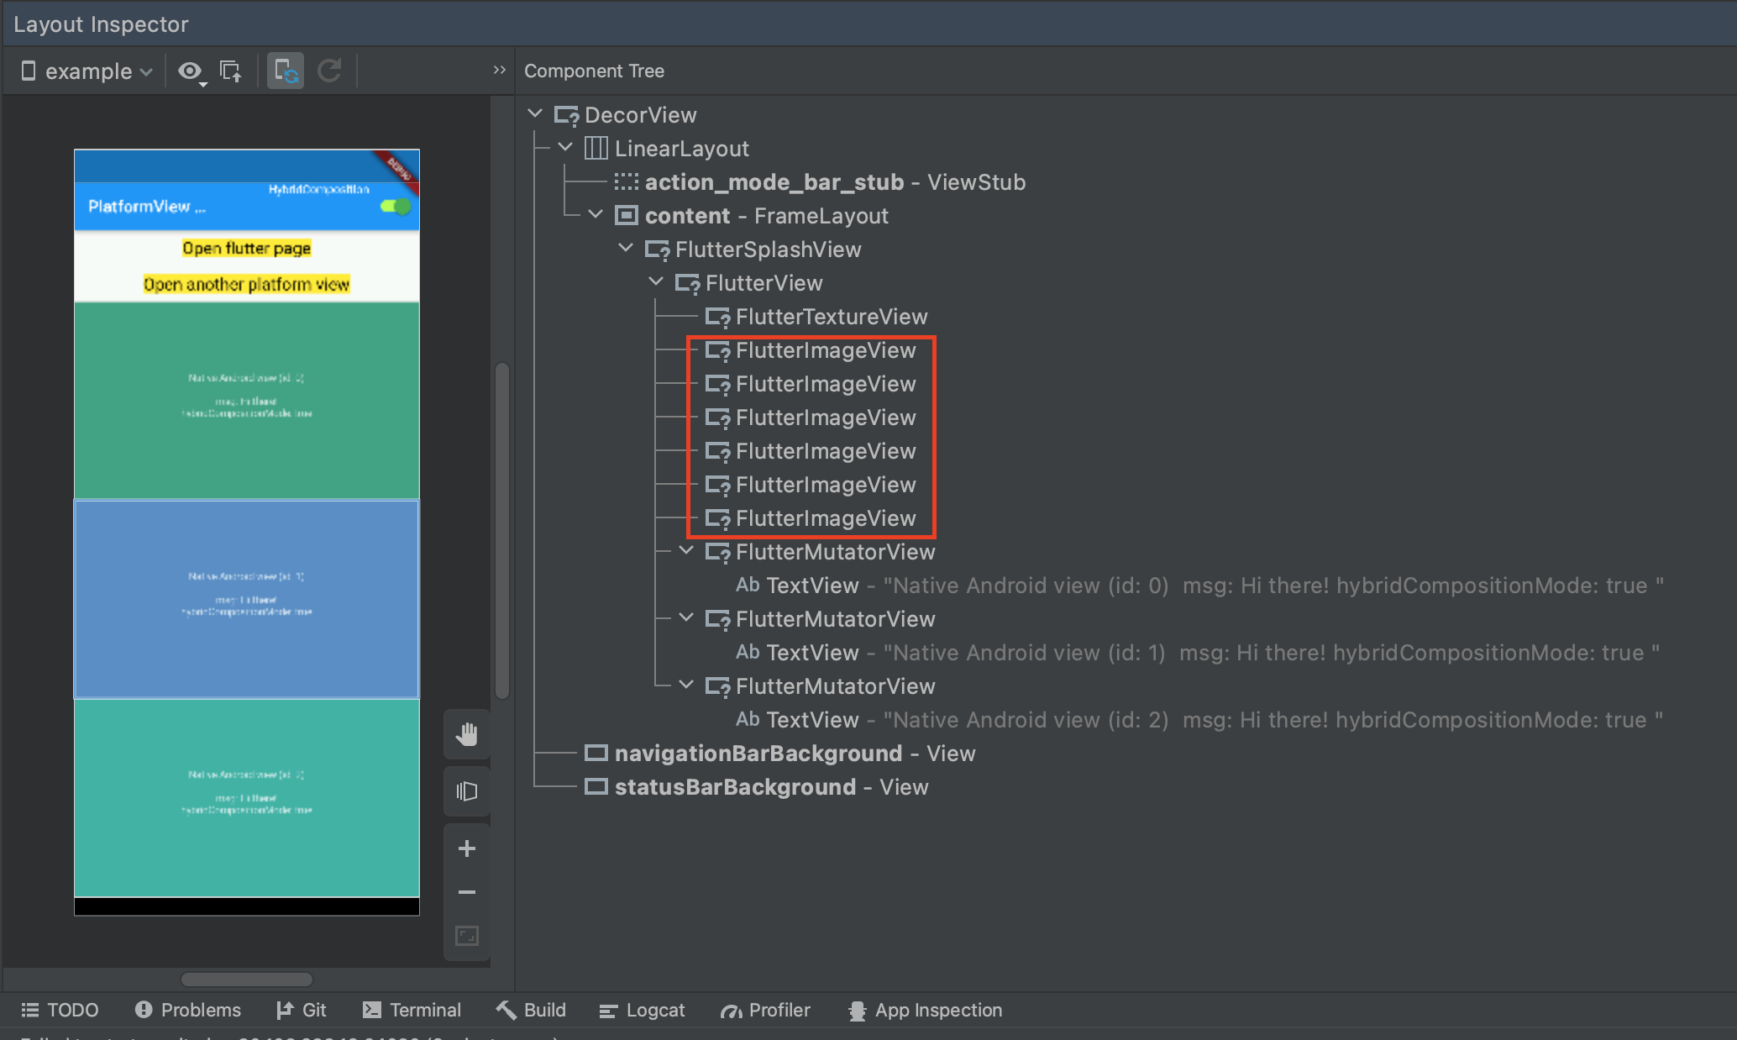Image resolution: width=1737 pixels, height=1040 pixels.
Task: Click the Open another platform view button
Action: [x=246, y=284]
